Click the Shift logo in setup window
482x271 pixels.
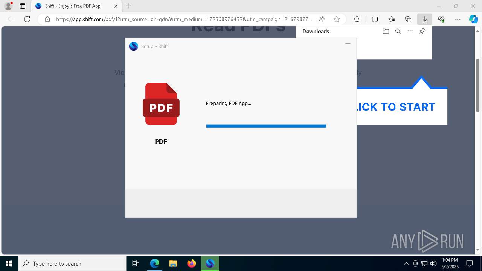point(134,46)
